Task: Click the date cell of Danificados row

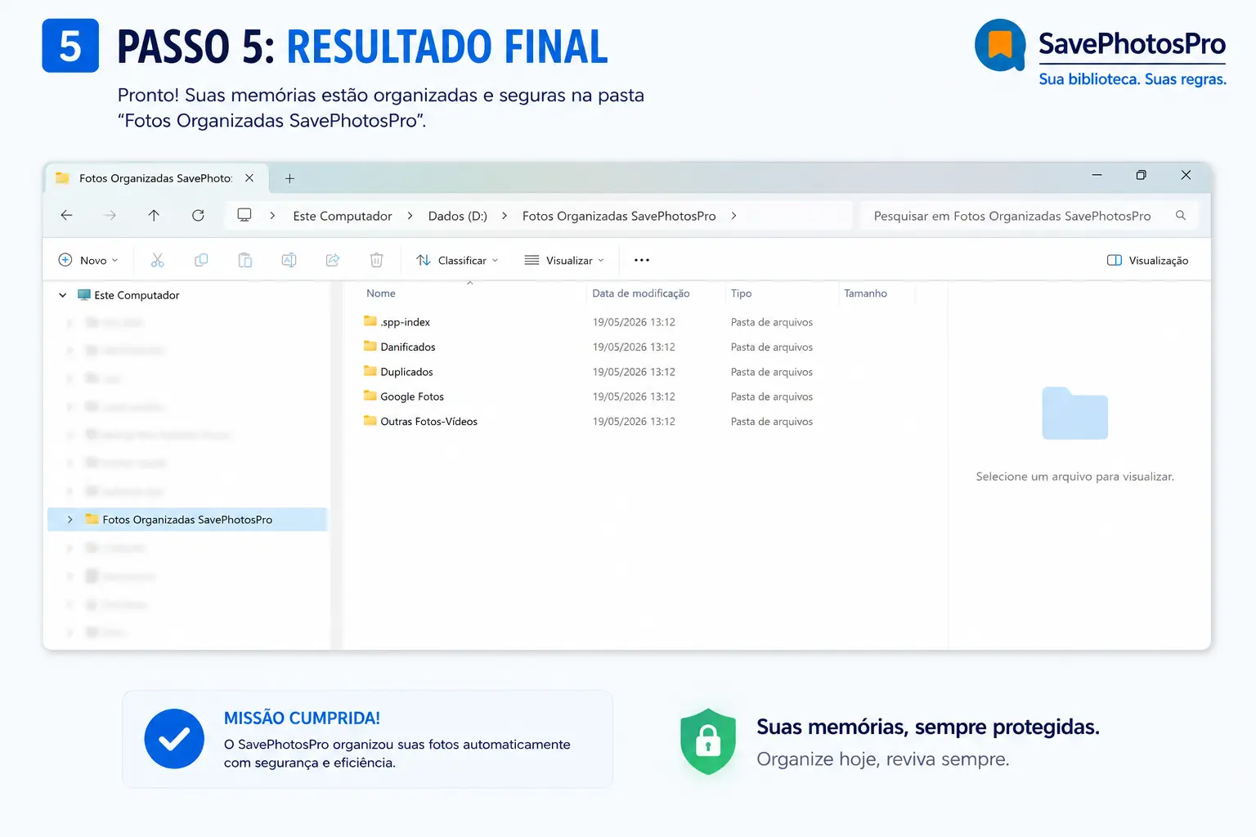Action: point(634,347)
